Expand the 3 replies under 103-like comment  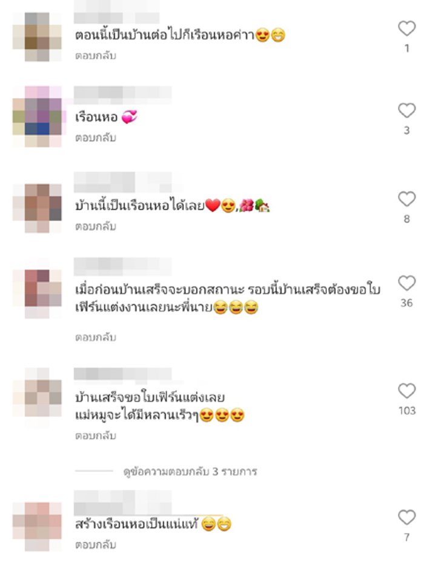coord(190,471)
